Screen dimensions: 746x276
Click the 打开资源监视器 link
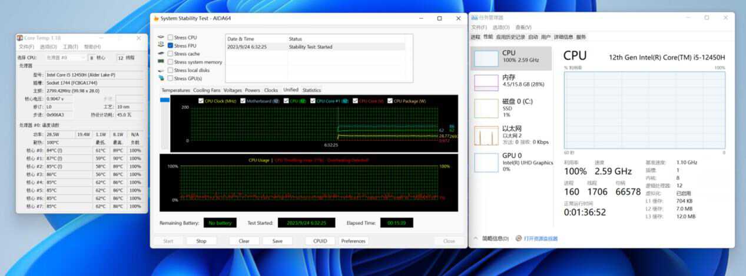tap(541, 238)
